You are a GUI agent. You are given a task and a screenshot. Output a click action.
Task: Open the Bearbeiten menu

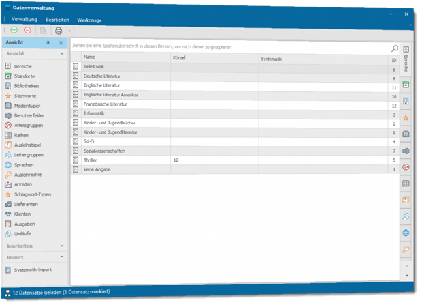click(x=57, y=20)
